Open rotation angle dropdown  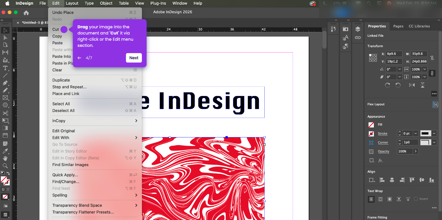click(400, 69)
